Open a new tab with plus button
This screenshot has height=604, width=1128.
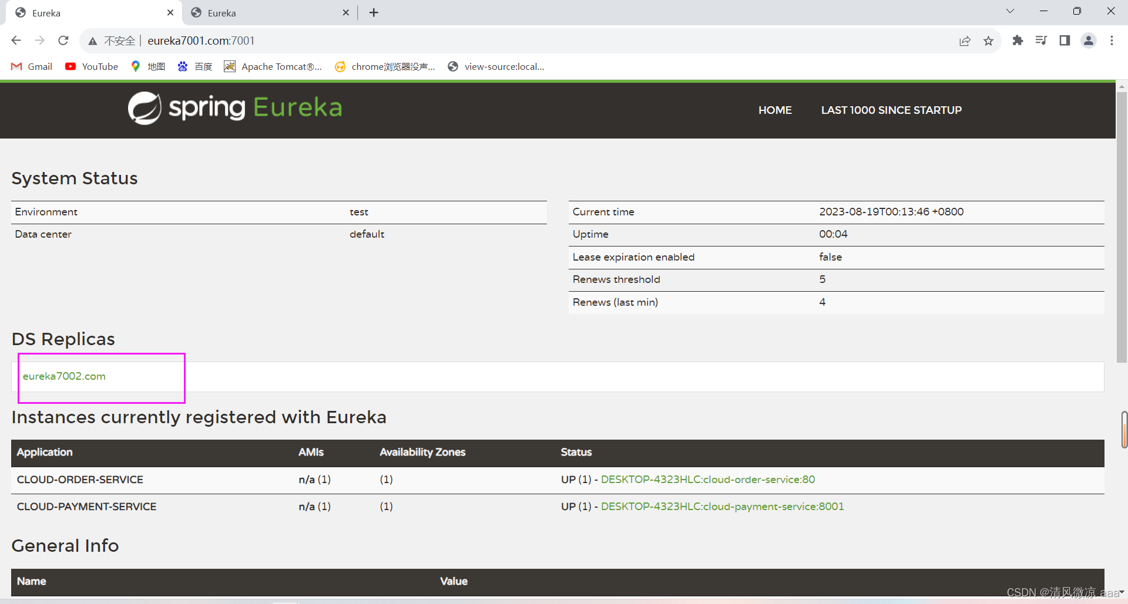click(374, 12)
